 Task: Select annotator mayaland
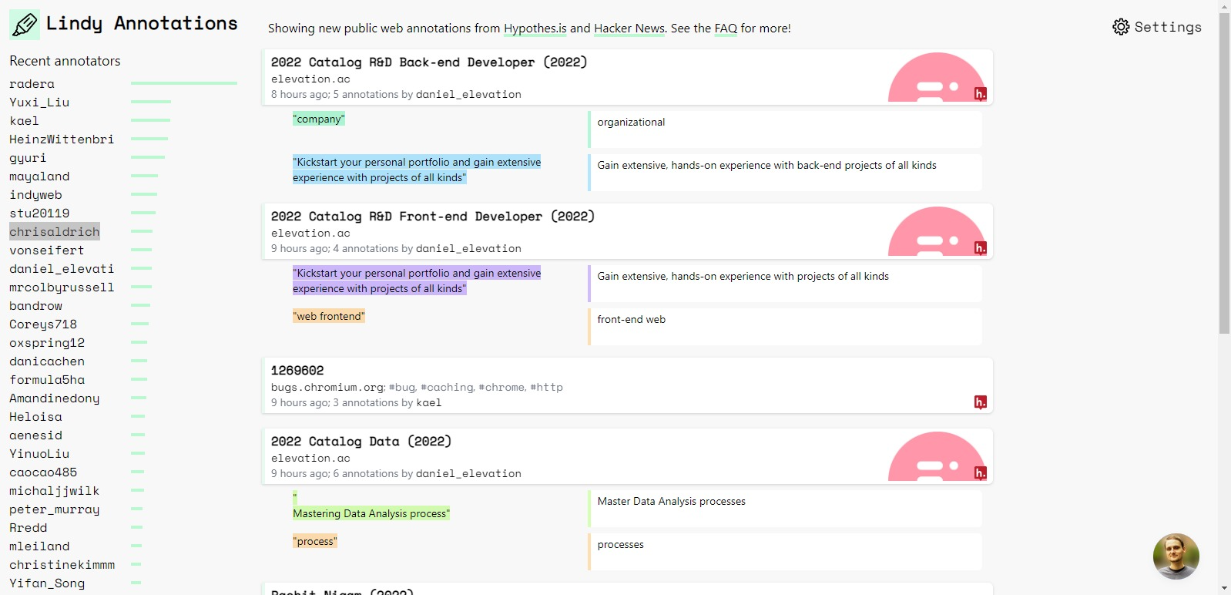click(39, 176)
